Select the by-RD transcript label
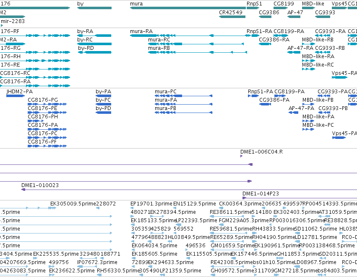The width and height of the screenshot is (357, 277). point(86,48)
